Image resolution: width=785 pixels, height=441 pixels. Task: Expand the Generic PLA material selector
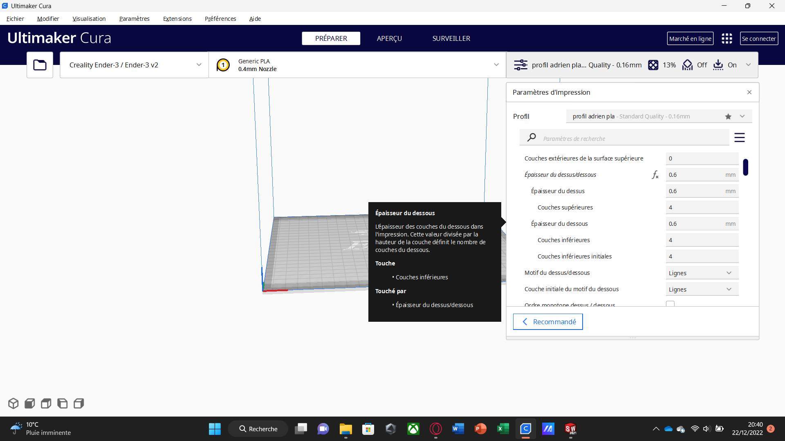pos(357,65)
